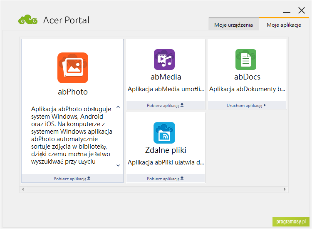Click the purple abMedia app icon
The width and height of the screenshot is (312, 229).
pyautogui.click(x=164, y=60)
